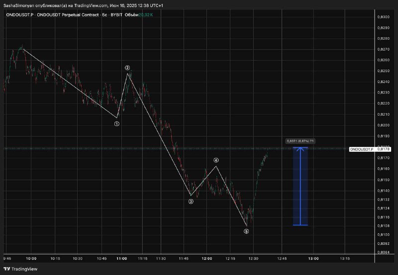The image size is (398, 275).
Task: Click the 12:30 time axis label
Action: 253,259
